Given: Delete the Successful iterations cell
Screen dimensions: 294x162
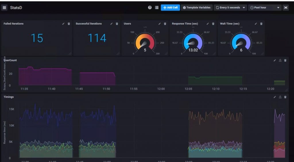Looking at the screenshot, I should pyautogui.click(x=117, y=24).
